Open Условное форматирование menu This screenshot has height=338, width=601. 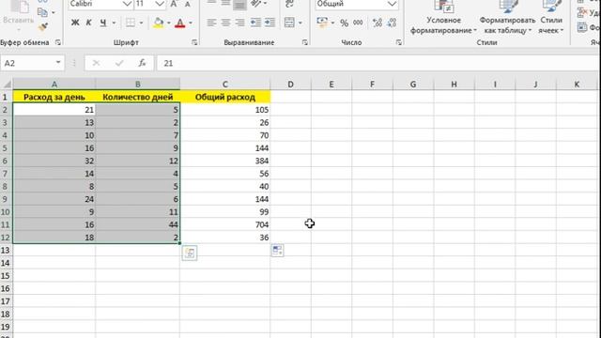[x=443, y=18]
